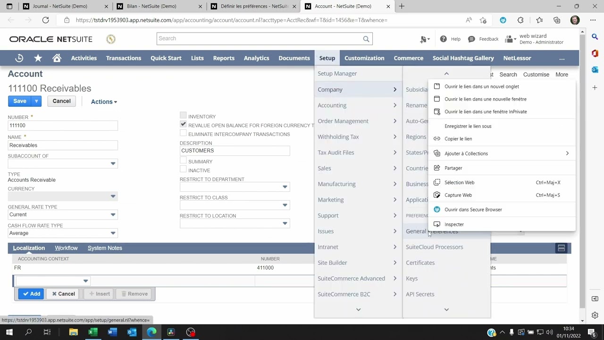
Task: Open Edge sidebar Office icon
Action: (x=595, y=53)
